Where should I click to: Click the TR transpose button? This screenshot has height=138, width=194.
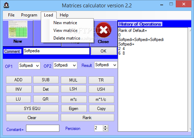coord(101,80)
